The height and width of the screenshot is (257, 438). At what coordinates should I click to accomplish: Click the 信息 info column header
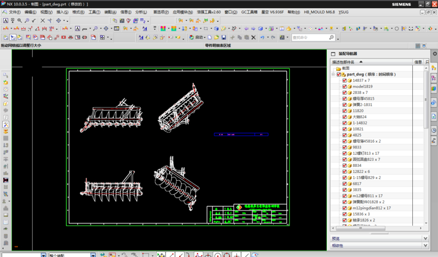[418, 62]
